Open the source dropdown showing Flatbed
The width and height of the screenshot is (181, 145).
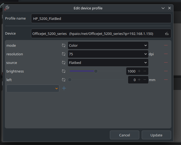(x=108, y=63)
